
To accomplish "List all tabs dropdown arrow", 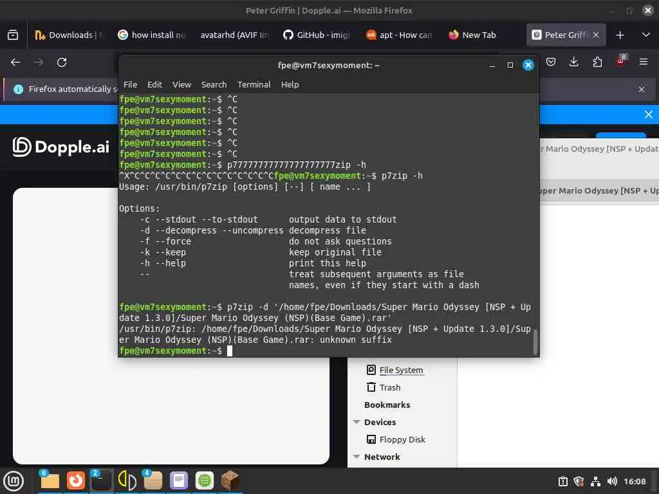I will (646, 35).
